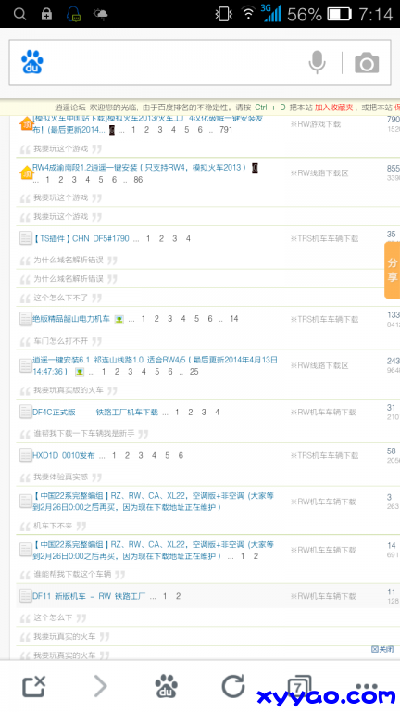This screenshot has height=712, width=400.
Task: Go to page 6 of HXD1D thread
Action: pyautogui.click(x=181, y=455)
